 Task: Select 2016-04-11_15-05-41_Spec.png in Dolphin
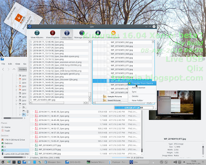coord(54,141)
